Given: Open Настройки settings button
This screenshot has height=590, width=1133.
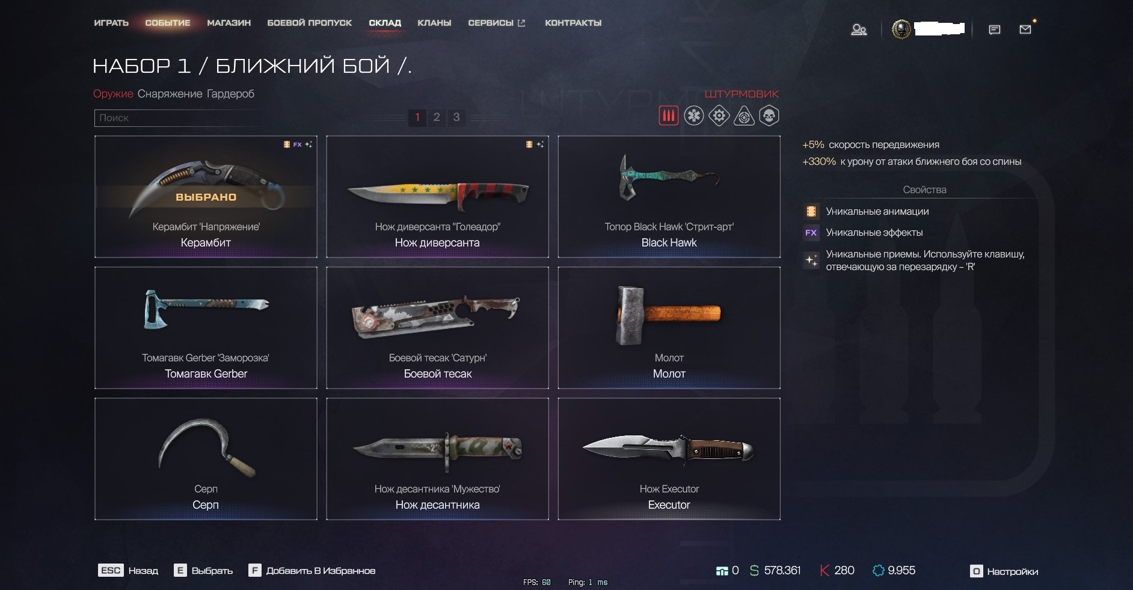Looking at the screenshot, I should point(1004,571).
